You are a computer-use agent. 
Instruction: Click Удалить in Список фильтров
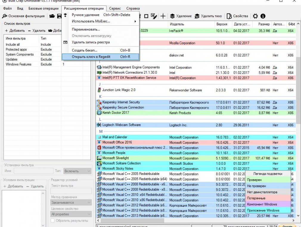[37, 30]
